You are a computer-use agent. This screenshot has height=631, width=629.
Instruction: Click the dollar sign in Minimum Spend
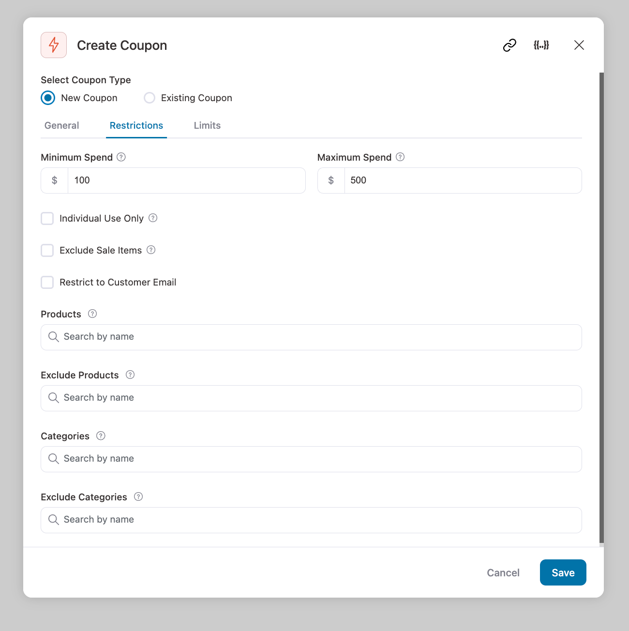(55, 180)
